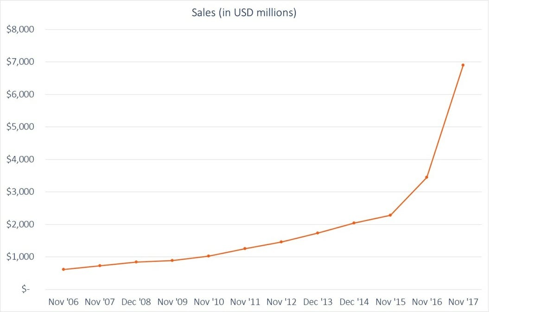Select the chart title 'Sales (in USD millions)'

(x=244, y=13)
